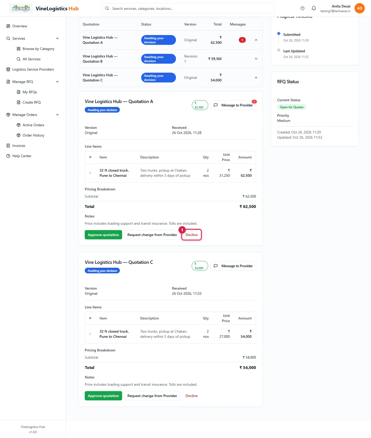This screenshot has height=438, width=371.
Task: Message to Provider for Quotation A
Action: pyautogui.click(x=233, y=105)
